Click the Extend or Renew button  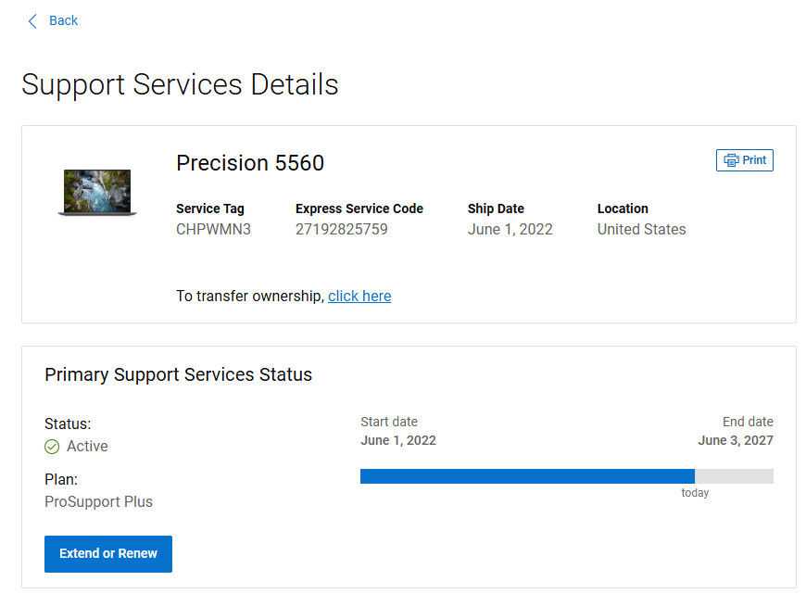[108, 554]
